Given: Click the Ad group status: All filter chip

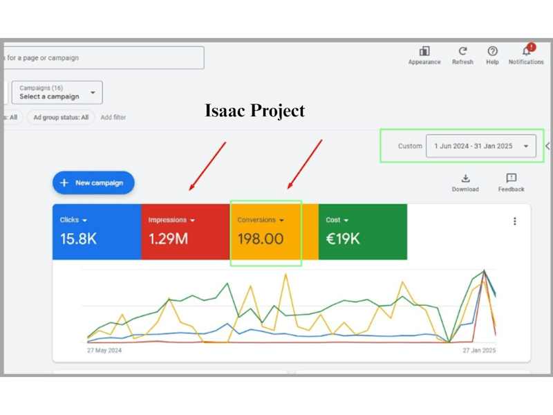Looking at the screenshot, I should (61, 117).
